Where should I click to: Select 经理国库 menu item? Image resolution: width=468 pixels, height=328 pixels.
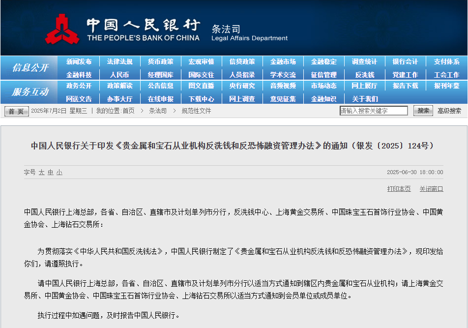[161, 75]
